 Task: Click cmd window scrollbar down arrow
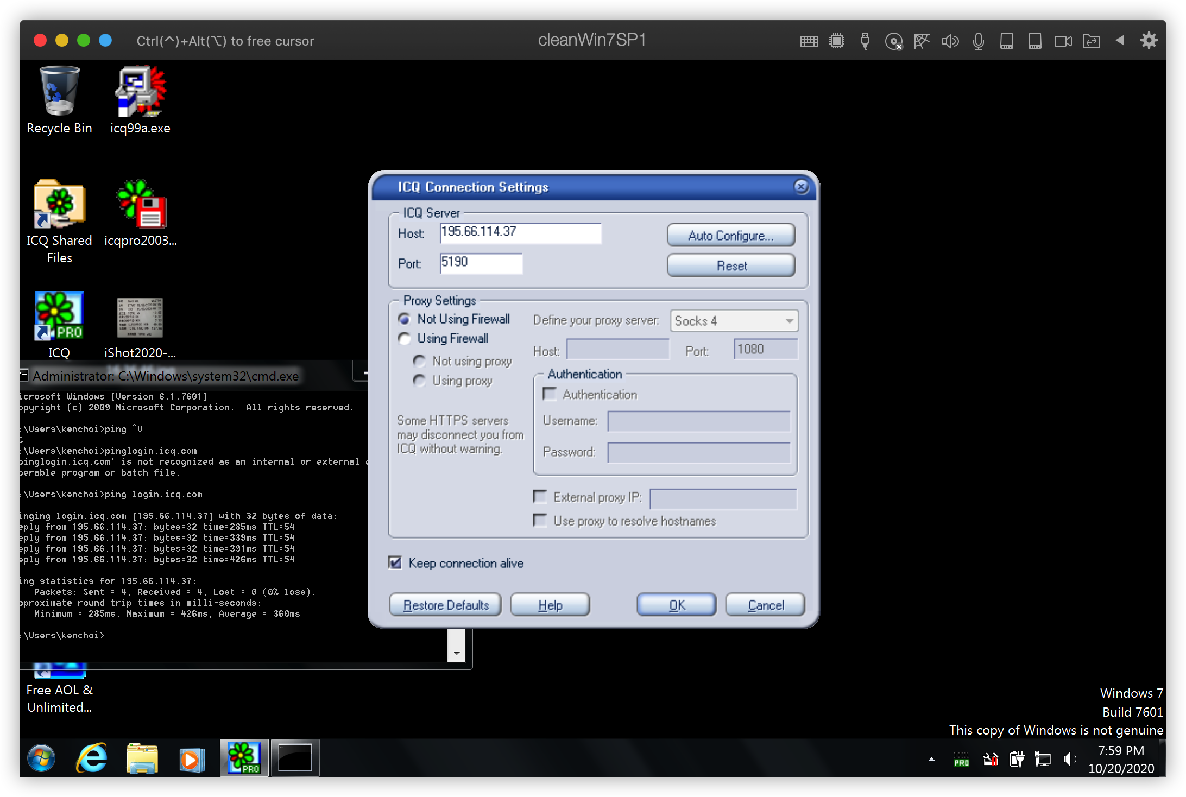click(x=457, y=654)
